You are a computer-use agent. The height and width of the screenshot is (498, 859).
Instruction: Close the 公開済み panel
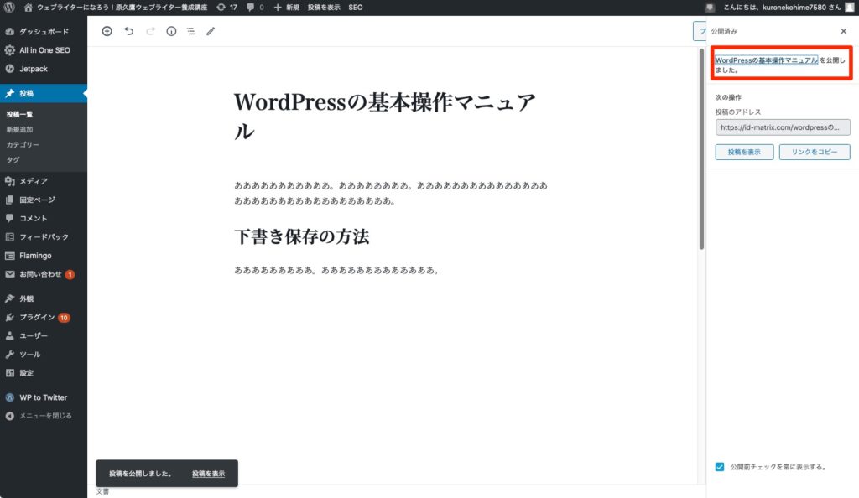pyautogui.click(x=844, y=31)
